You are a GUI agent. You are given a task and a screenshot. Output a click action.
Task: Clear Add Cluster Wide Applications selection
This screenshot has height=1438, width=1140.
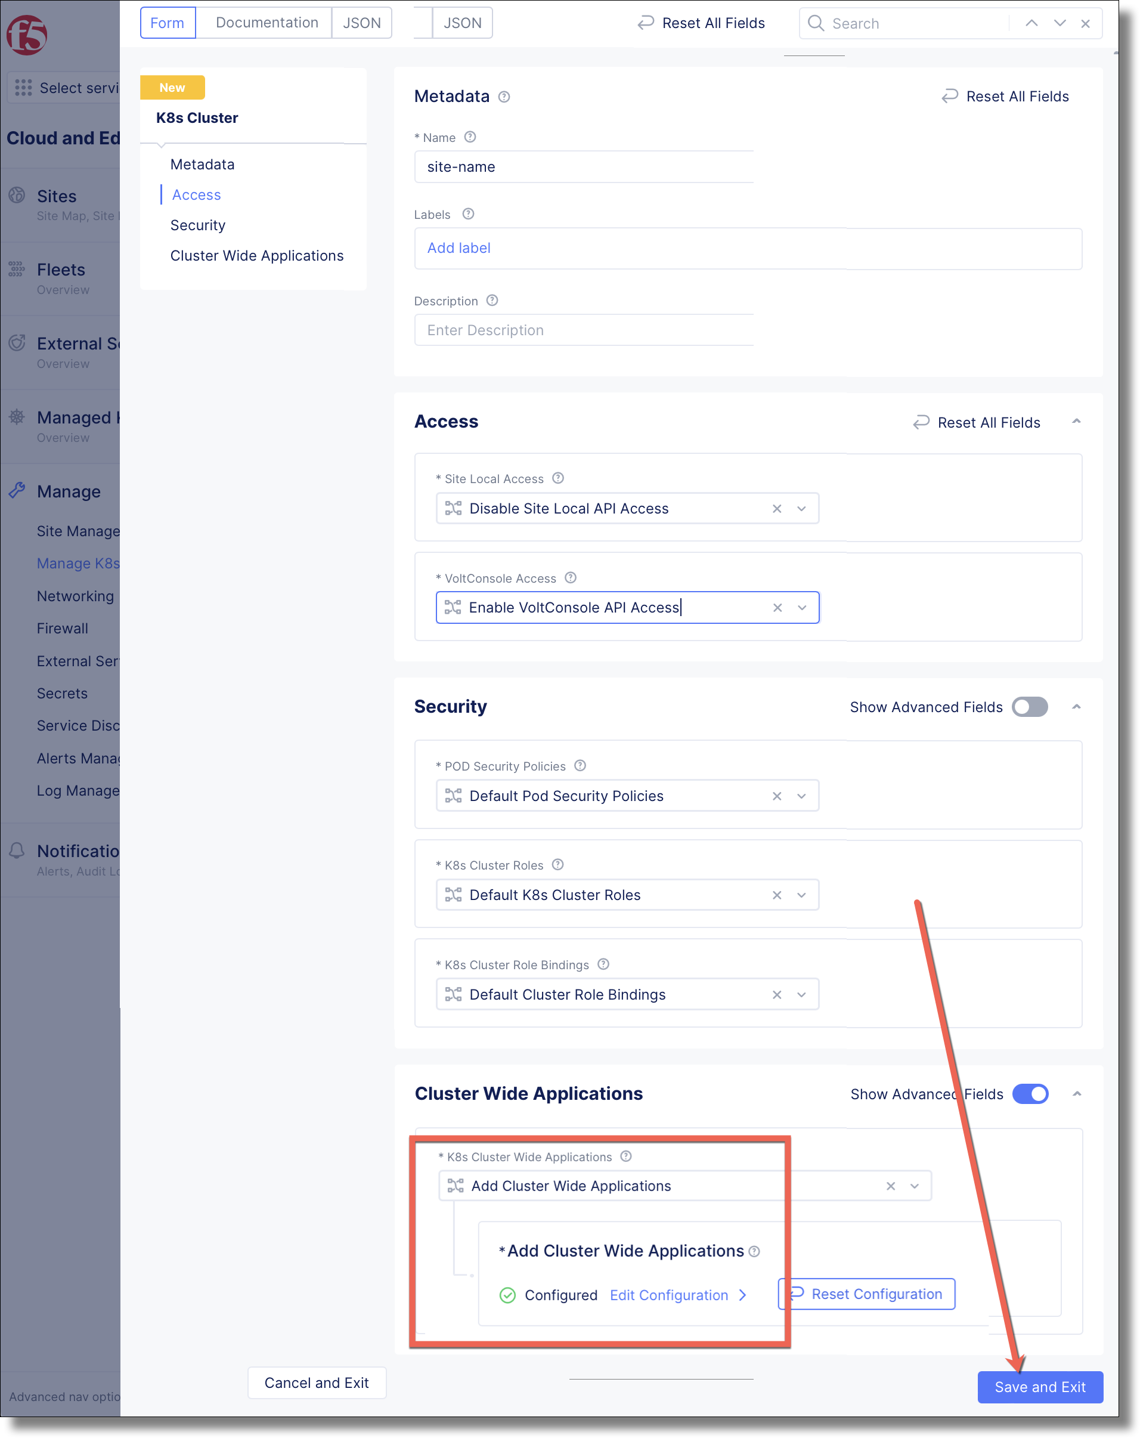pos(891,1186)
